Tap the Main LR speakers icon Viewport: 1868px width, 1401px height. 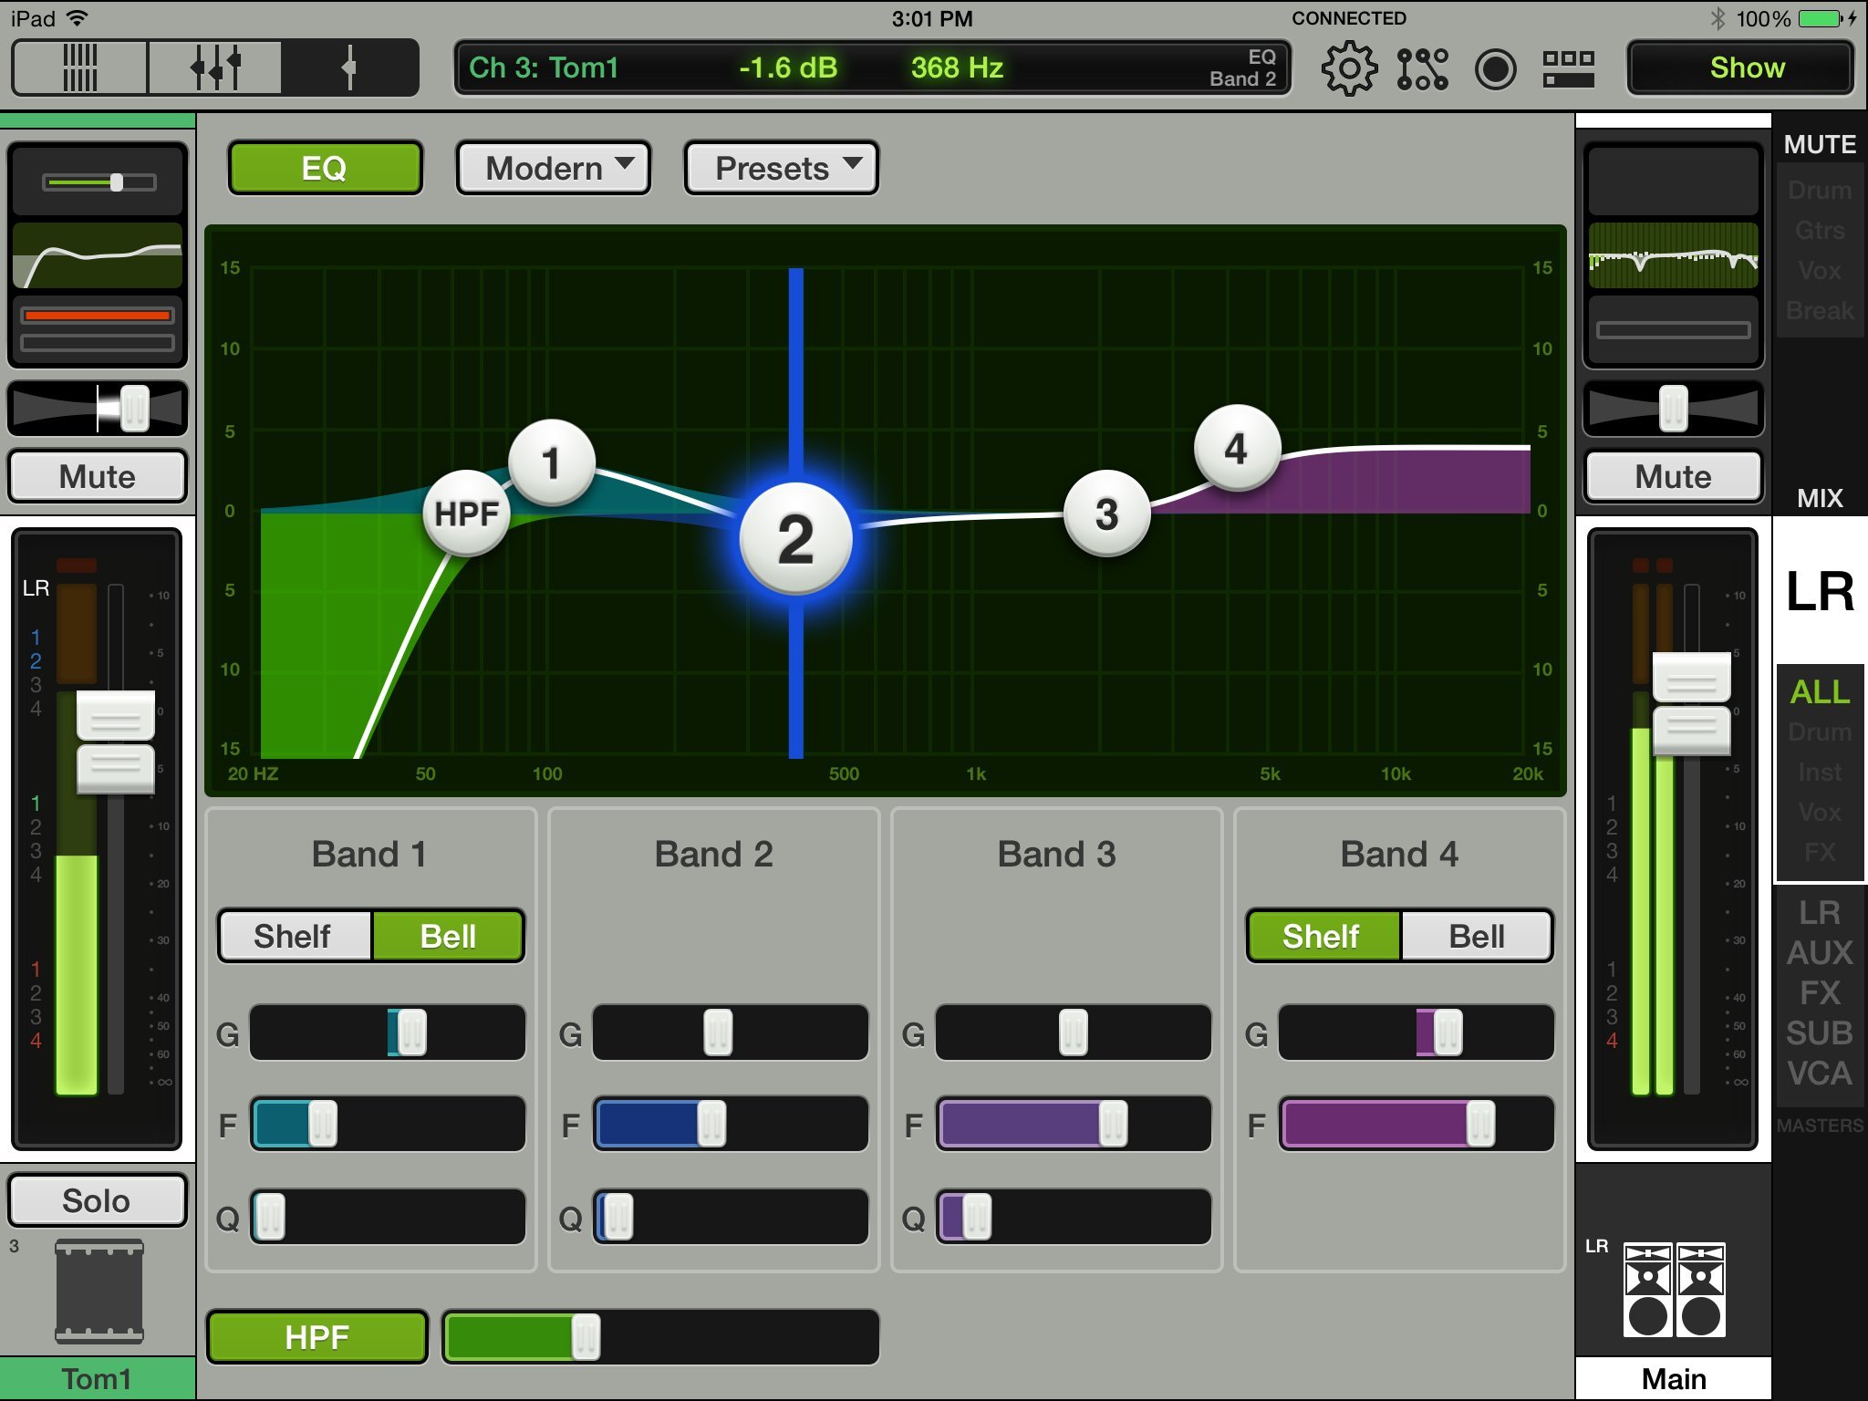1674,1290
